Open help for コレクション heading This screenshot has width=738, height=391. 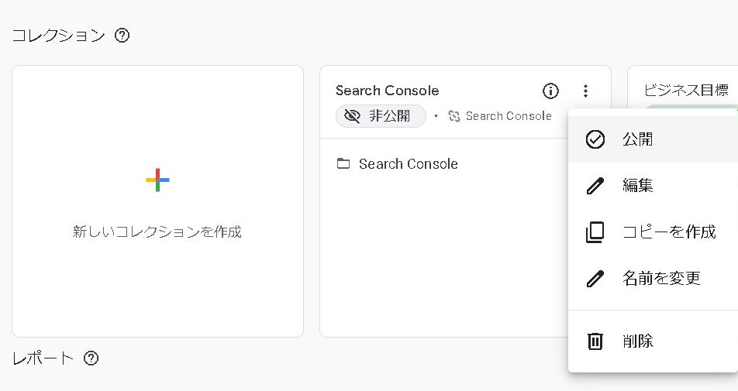(122, 35)
